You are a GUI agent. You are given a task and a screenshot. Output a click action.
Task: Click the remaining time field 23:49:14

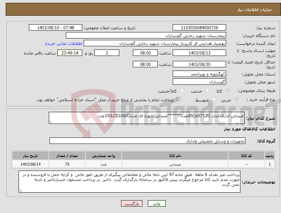[70, 53]
